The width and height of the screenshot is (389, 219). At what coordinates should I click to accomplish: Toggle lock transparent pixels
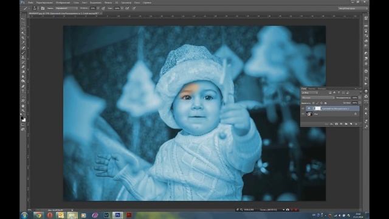tap(314, 103)
